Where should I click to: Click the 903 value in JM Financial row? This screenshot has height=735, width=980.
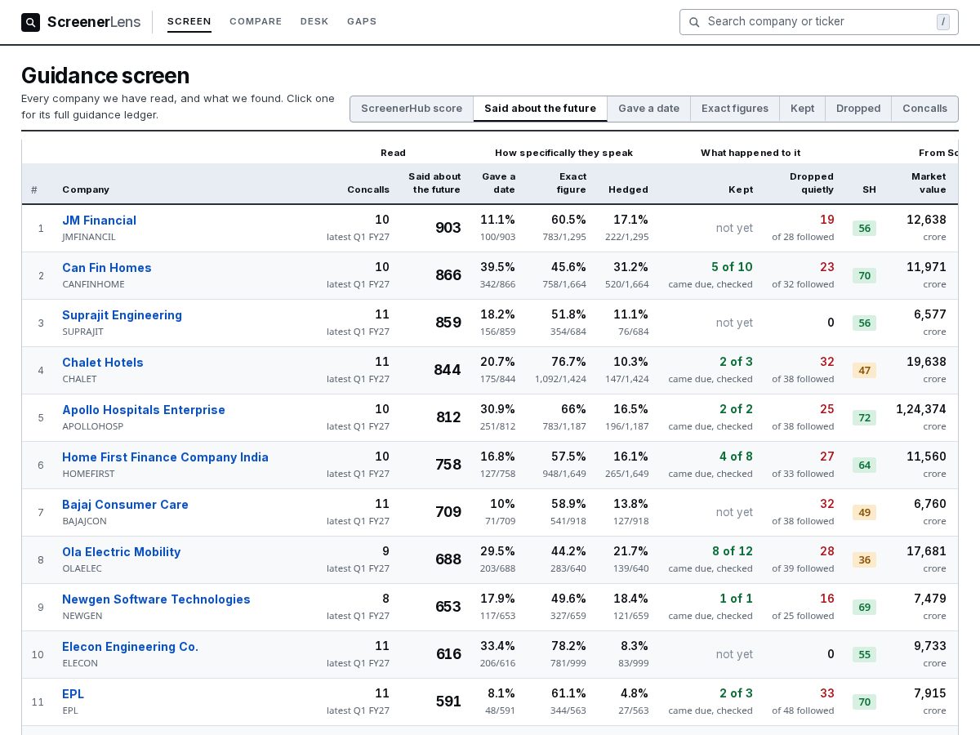point(448,228)
